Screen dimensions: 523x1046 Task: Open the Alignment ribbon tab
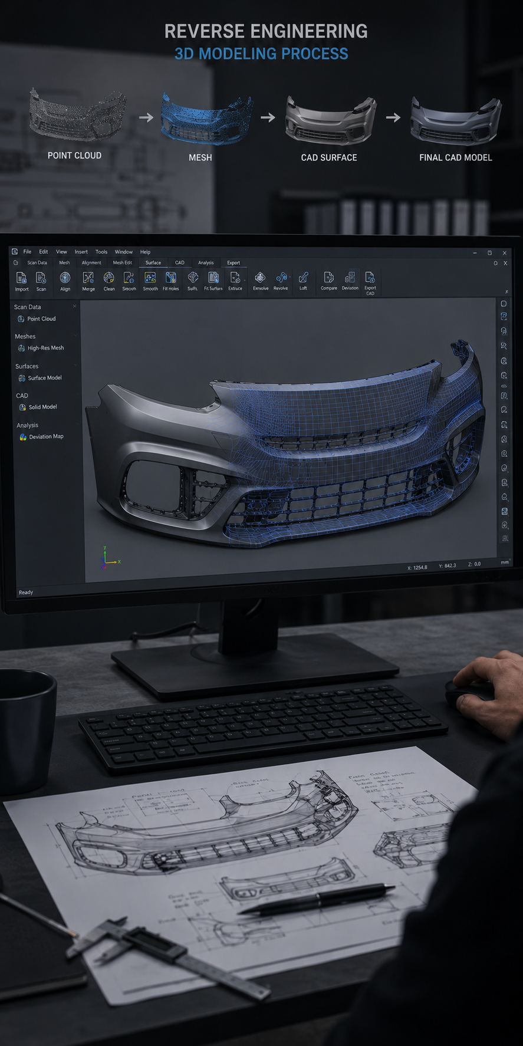coord(91,263)
